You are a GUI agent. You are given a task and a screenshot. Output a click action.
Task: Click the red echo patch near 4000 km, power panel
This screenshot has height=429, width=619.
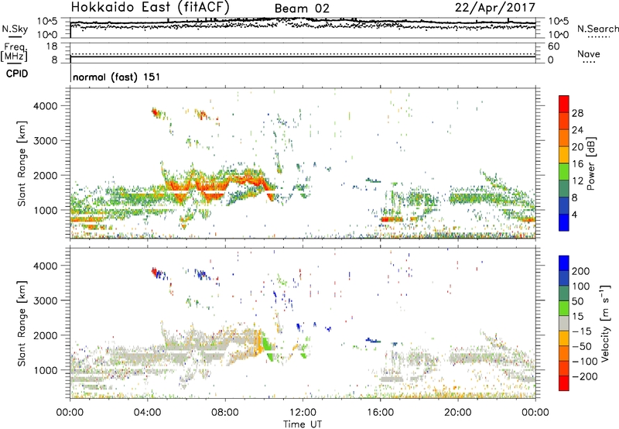tap(156, 112)
